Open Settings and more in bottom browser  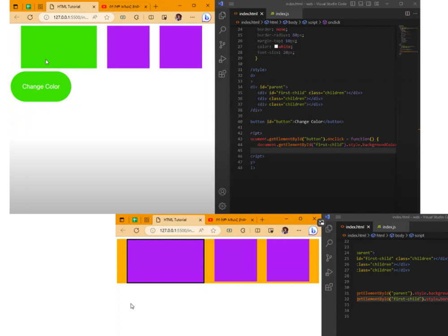tap(299, 231)
